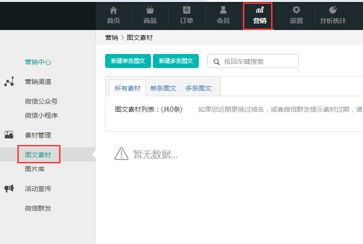Select the 营销 marketing chart icon
Viewport: 363px width, 244px height.
click(259, 10)
